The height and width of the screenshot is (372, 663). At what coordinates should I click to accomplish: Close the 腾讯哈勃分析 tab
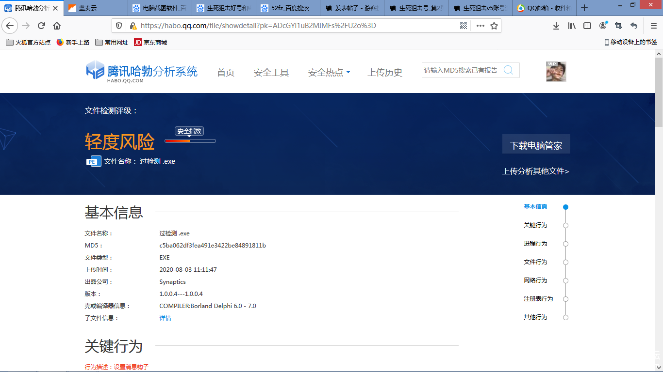(x=56, y=8)
